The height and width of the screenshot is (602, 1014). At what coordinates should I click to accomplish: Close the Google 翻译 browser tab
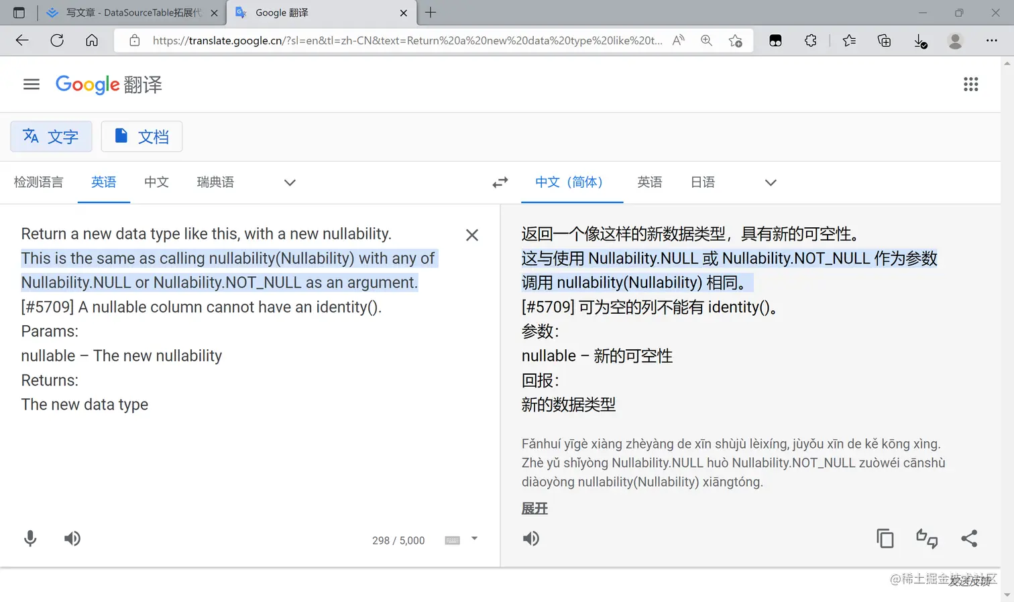[404, 13]
